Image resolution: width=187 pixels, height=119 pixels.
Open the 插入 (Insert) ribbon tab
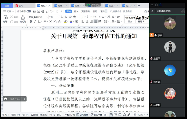pos(76,11)
